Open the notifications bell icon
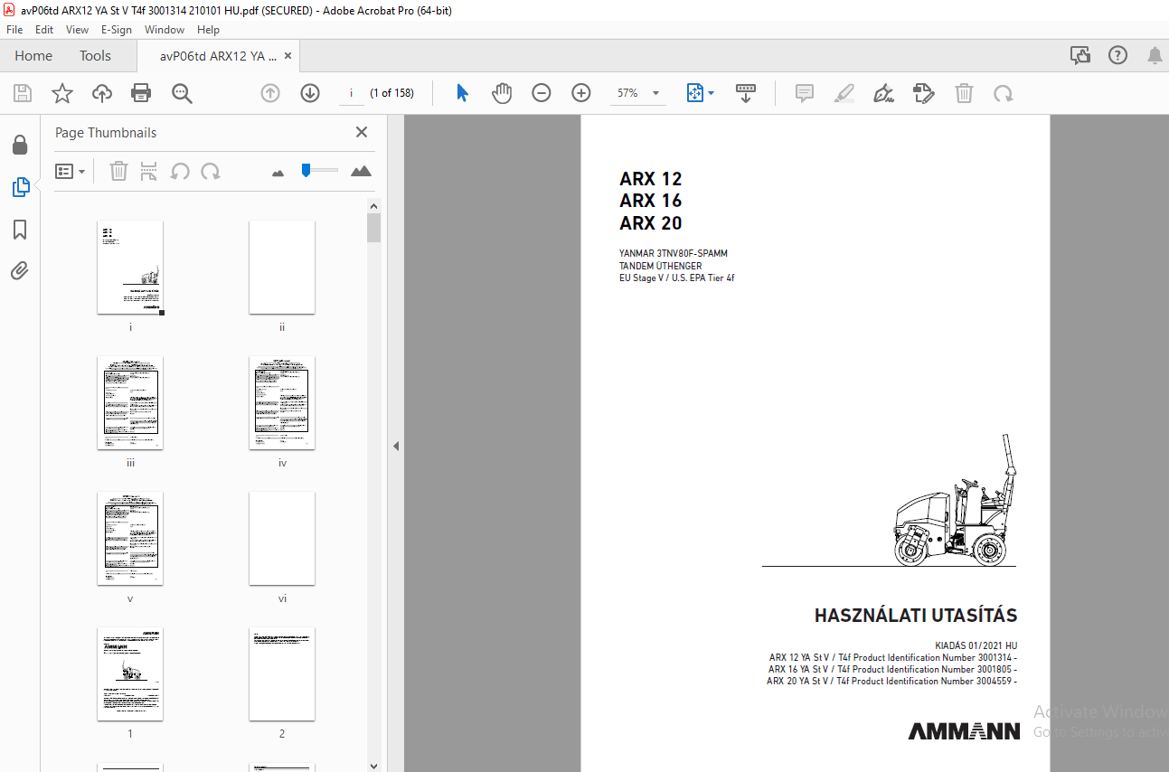This screenshot has width=1169, height=772. point(1155,55)
